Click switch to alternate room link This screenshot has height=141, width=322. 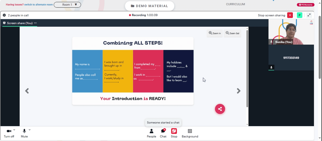(38, 4)
